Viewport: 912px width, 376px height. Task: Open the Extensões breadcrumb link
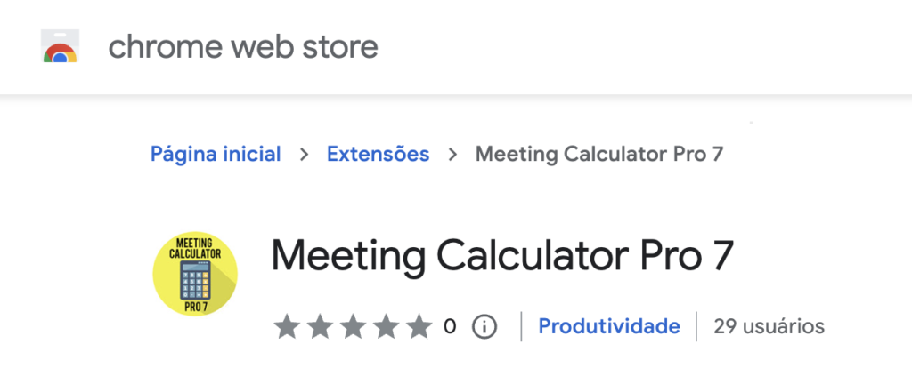click(x=378, y=155)
